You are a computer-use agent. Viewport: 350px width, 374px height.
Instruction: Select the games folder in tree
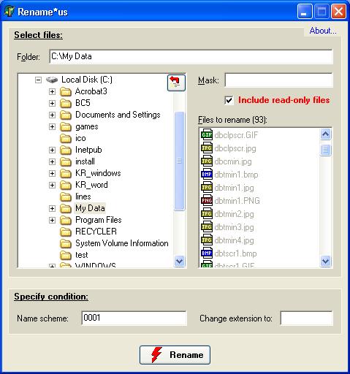87,126
